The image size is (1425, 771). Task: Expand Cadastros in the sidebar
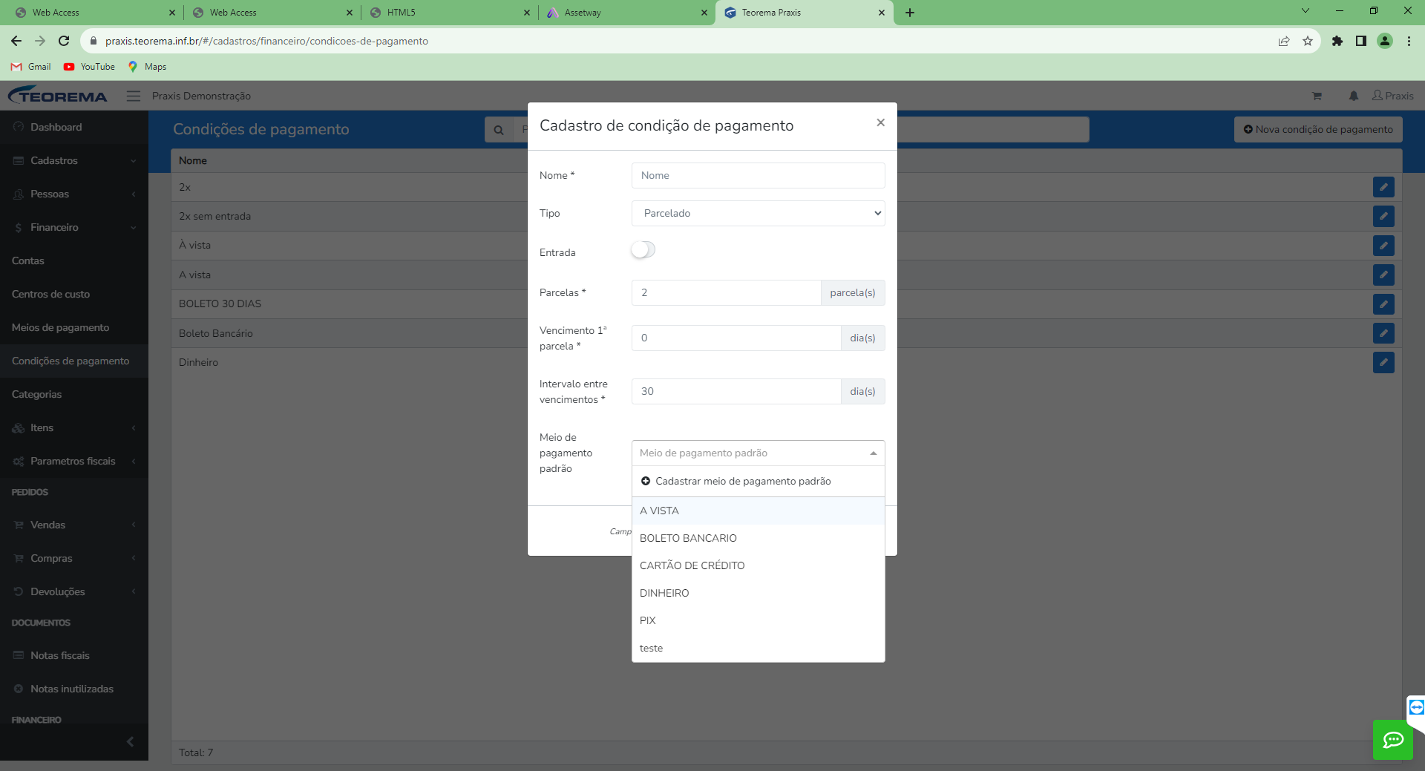point(74,160)
